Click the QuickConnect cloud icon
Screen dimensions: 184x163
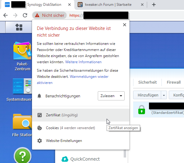click(65, 159)
